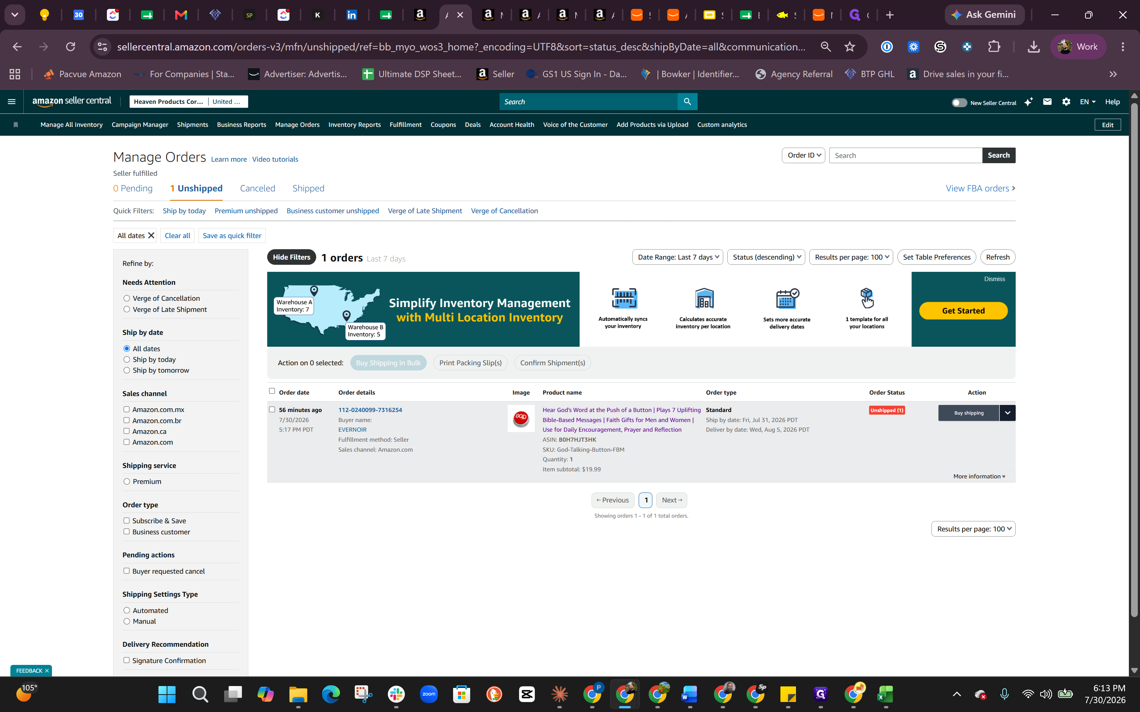The height and width of the screenshot is (712, 1140).
Task: Tick the select-all orders header checkbox
Action: [272, 391]
